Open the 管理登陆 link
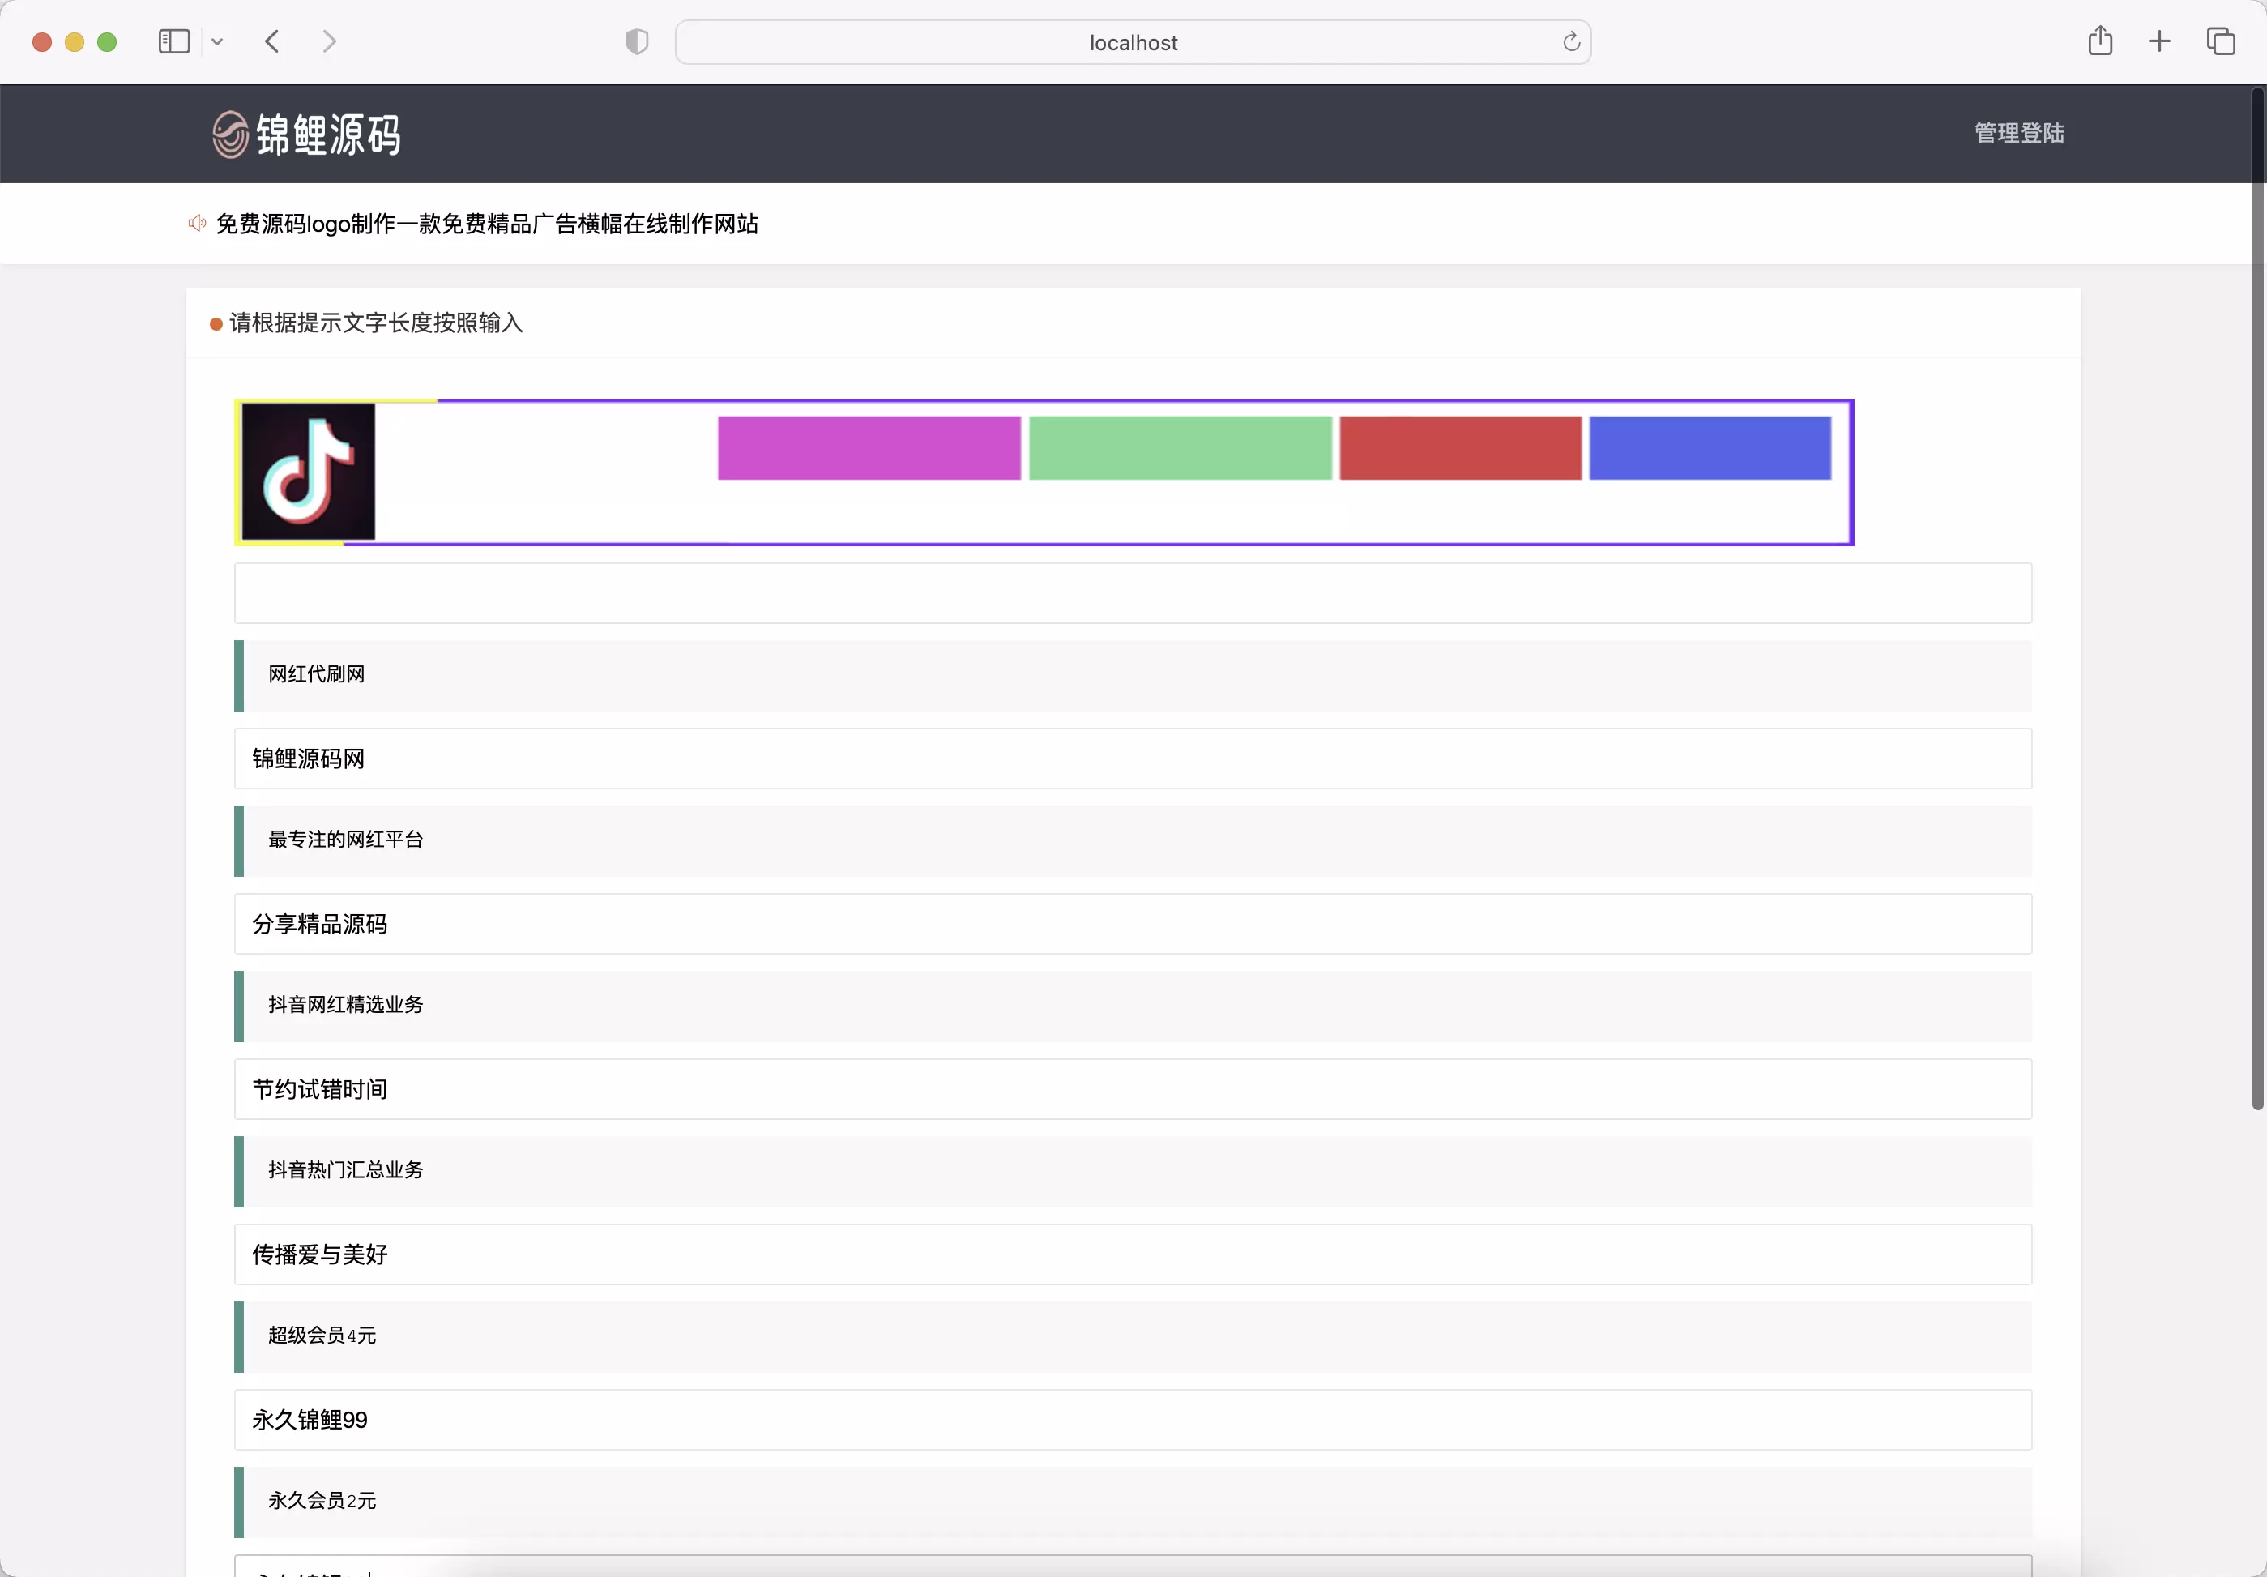The image size is (2267, 1577). tap(2019, 134)
